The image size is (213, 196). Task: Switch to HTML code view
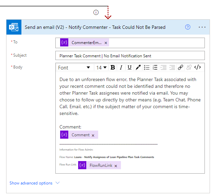197,67
